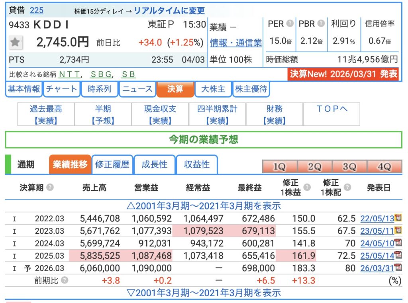The height and width of the screenshot is (303, 408).
Task: Switch to the チャート tab
Action: (61, 89)
